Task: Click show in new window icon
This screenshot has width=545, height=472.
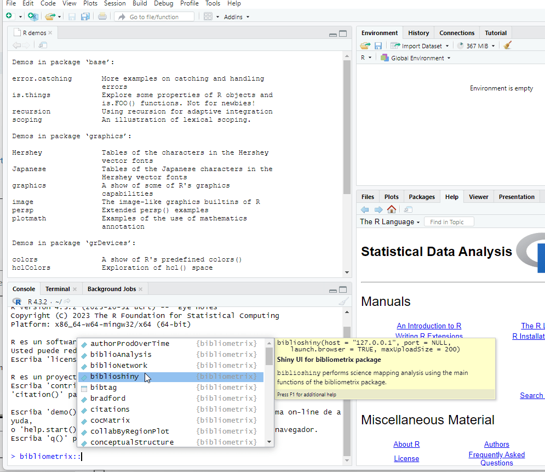Action: pyautogui.click(x=43, y=45)
